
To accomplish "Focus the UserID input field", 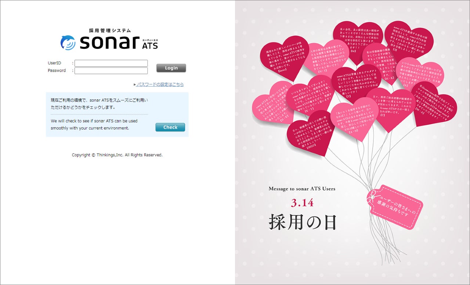I will click(111, 63).
